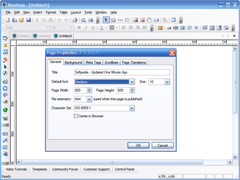The height and width of the screenshot is (180, 240).
Task: Click the New page icon
Action: [x=7, y=20]
